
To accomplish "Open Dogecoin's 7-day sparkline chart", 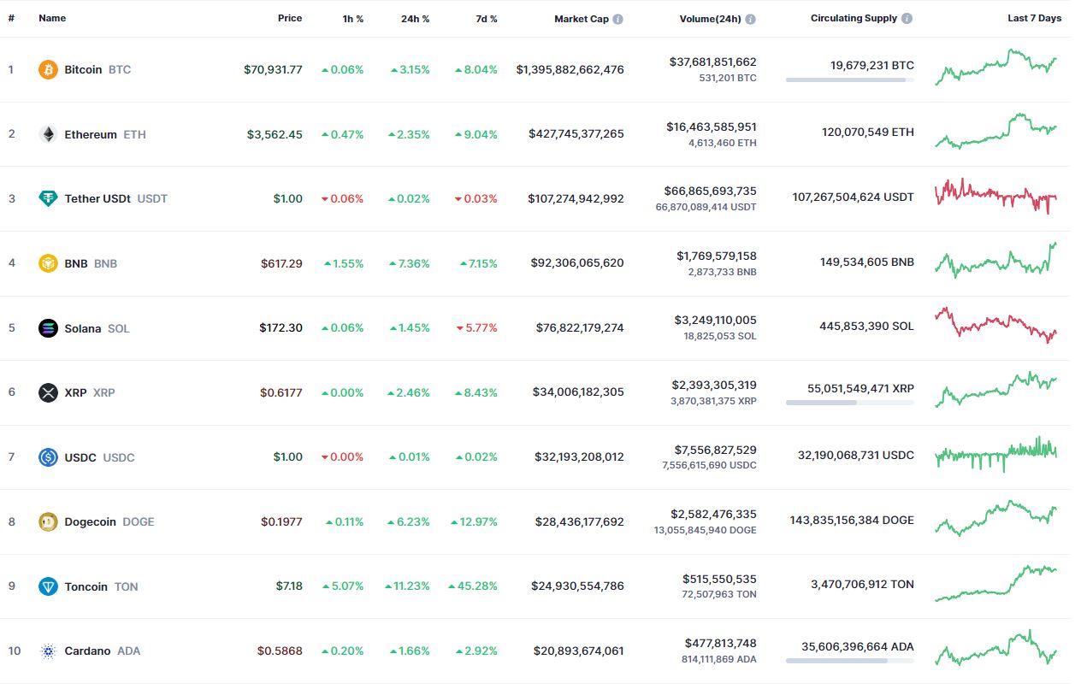I will pos(996,519).
